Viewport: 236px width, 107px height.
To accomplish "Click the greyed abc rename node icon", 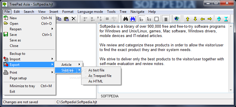I will [x=114, y=19].
